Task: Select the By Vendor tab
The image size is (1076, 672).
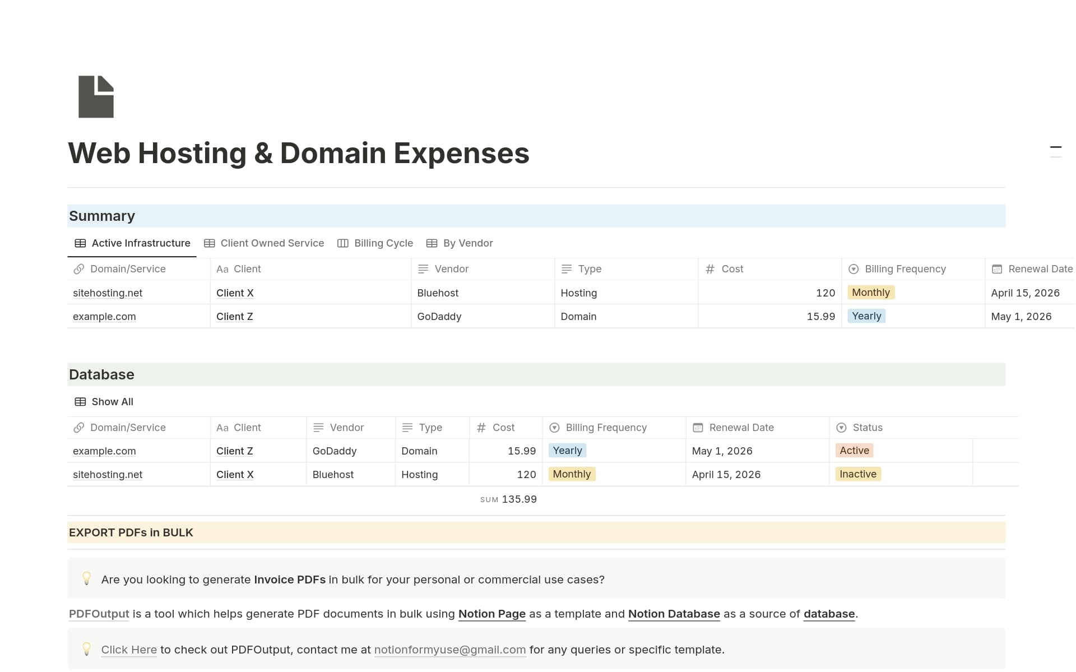Action: pyautogui.click(x=460, y=243)
